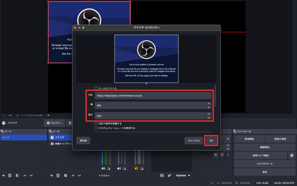Increase transition duration with up arrow
Viewport: 297px width, 186px height.
[228, 145]
